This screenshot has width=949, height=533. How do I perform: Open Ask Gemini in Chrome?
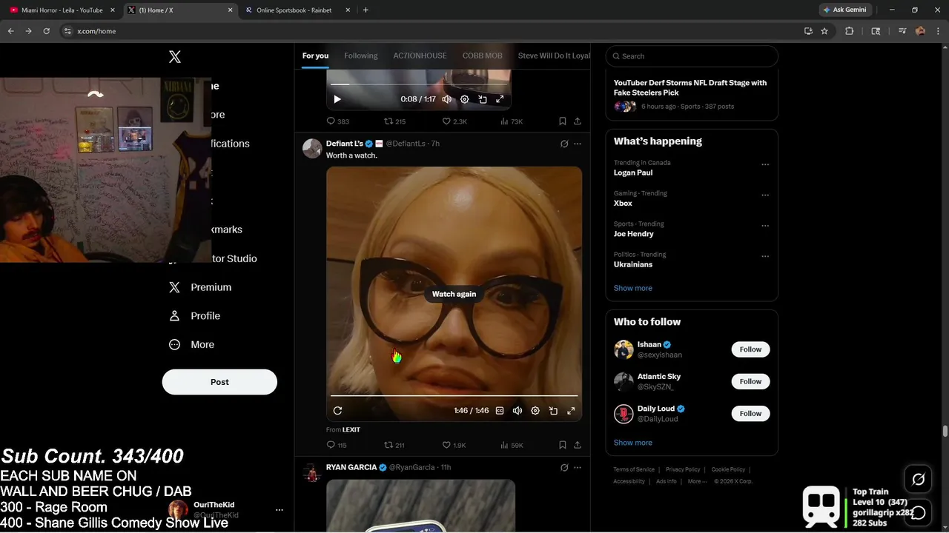pyautogui.click(x=844, y=10)
